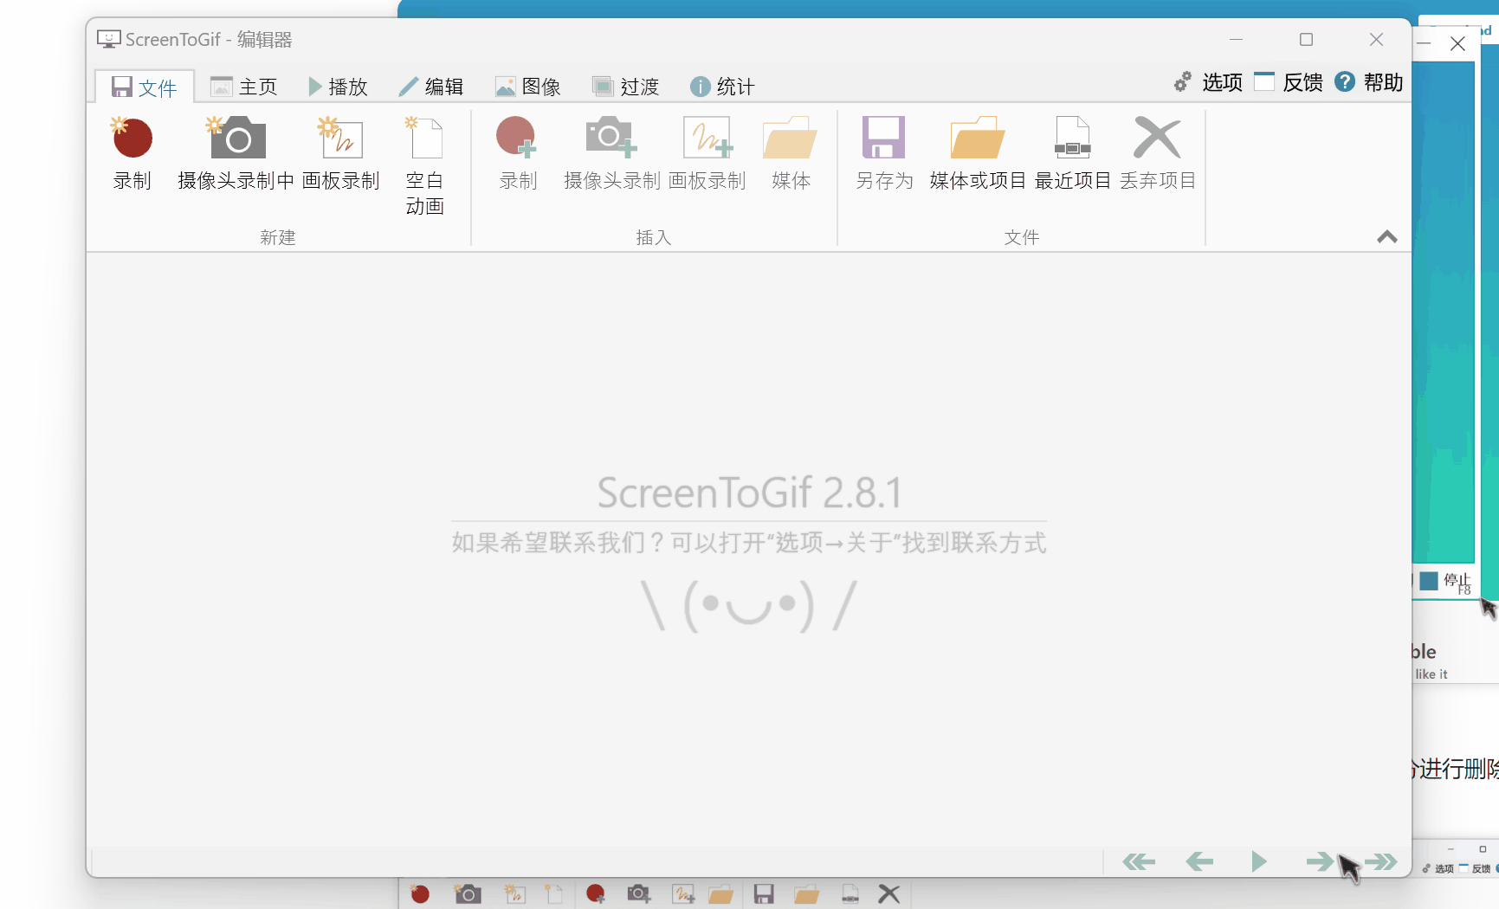The image size is (1499, 909).
Task: Click small 选项 in bottom-right background window
Action: [1438, 868]
